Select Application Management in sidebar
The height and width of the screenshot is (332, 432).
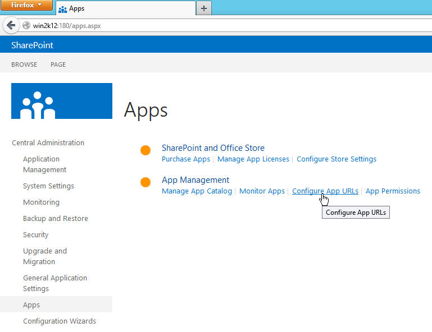click(x=44, y=164)
